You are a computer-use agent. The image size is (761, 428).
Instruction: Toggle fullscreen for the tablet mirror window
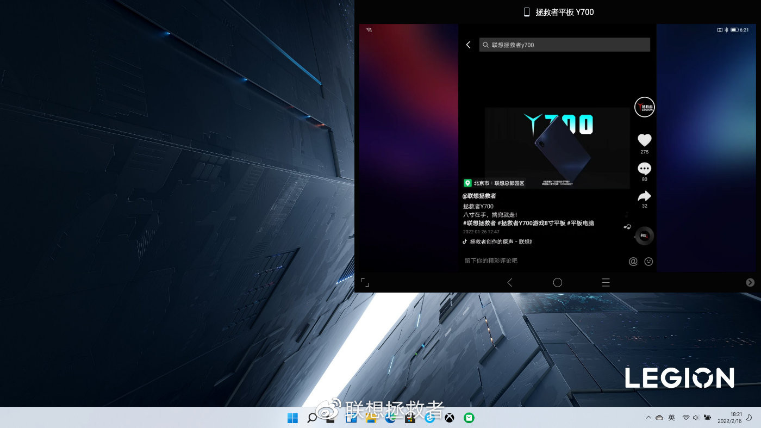coord(365,282)
